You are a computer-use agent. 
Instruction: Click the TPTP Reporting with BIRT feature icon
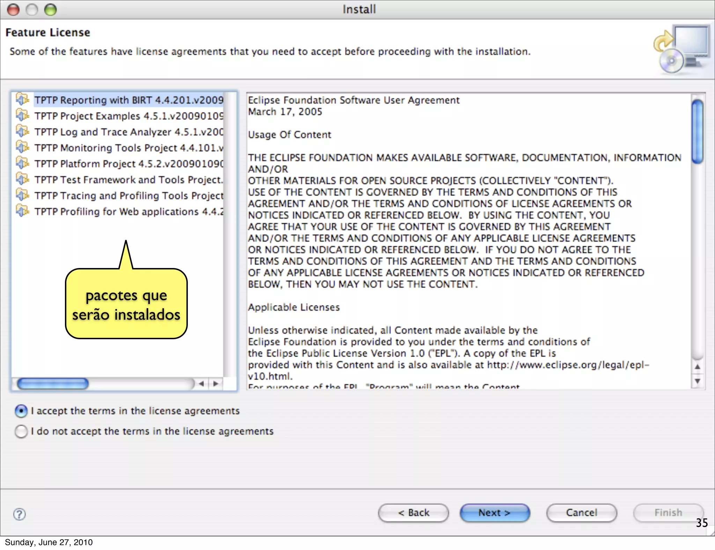(22, 99)
